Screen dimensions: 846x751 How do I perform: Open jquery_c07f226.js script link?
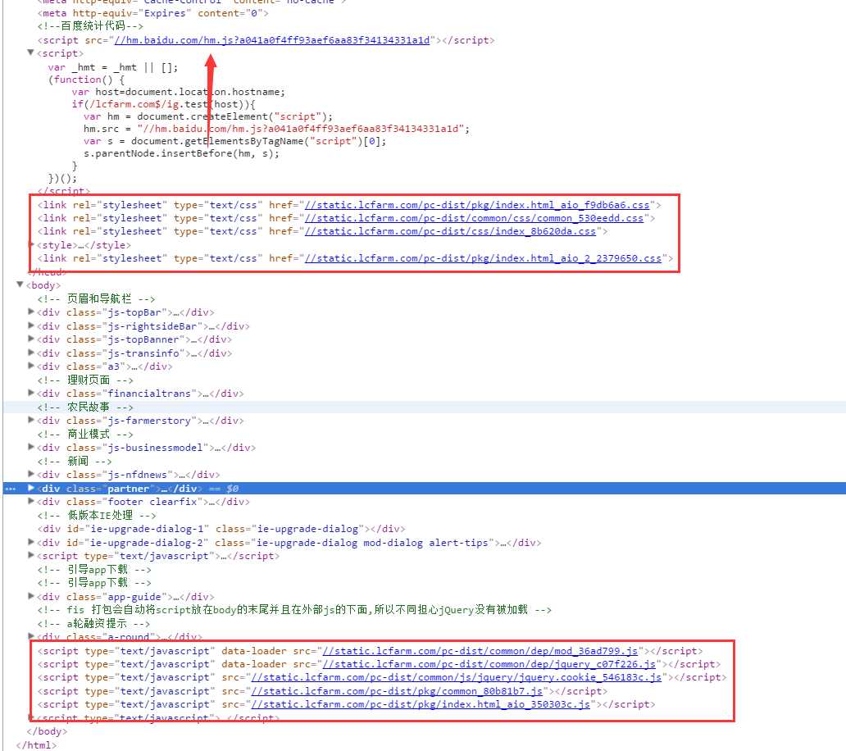click(489, 664)
